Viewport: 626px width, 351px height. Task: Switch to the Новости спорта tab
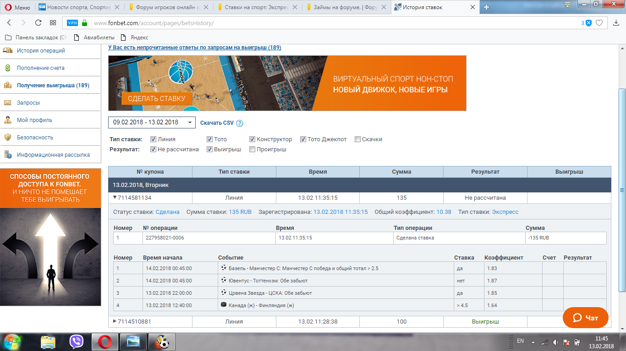[79, 7]
